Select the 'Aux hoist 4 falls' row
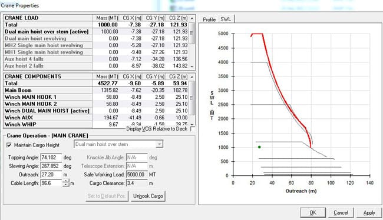 click(x=96, y=59)
